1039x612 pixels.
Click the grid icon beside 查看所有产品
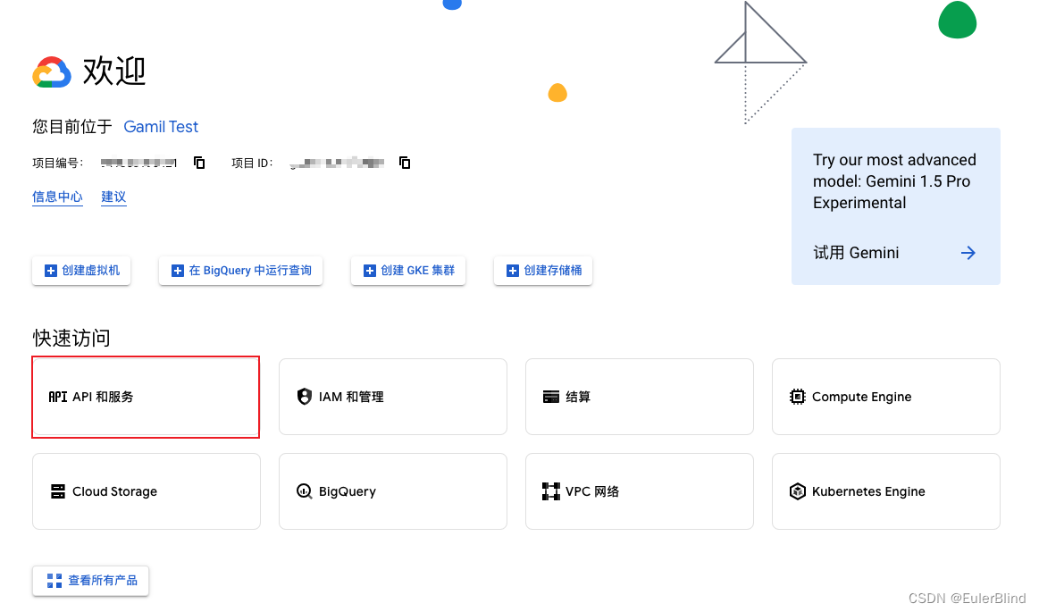(x=54, y=581)
